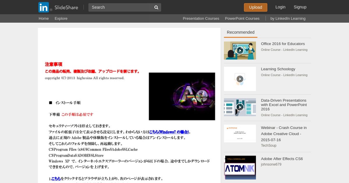
Task: Open the TechSoup webinar thumbnail
Action: pyautogui.click(x=240, y=134)
